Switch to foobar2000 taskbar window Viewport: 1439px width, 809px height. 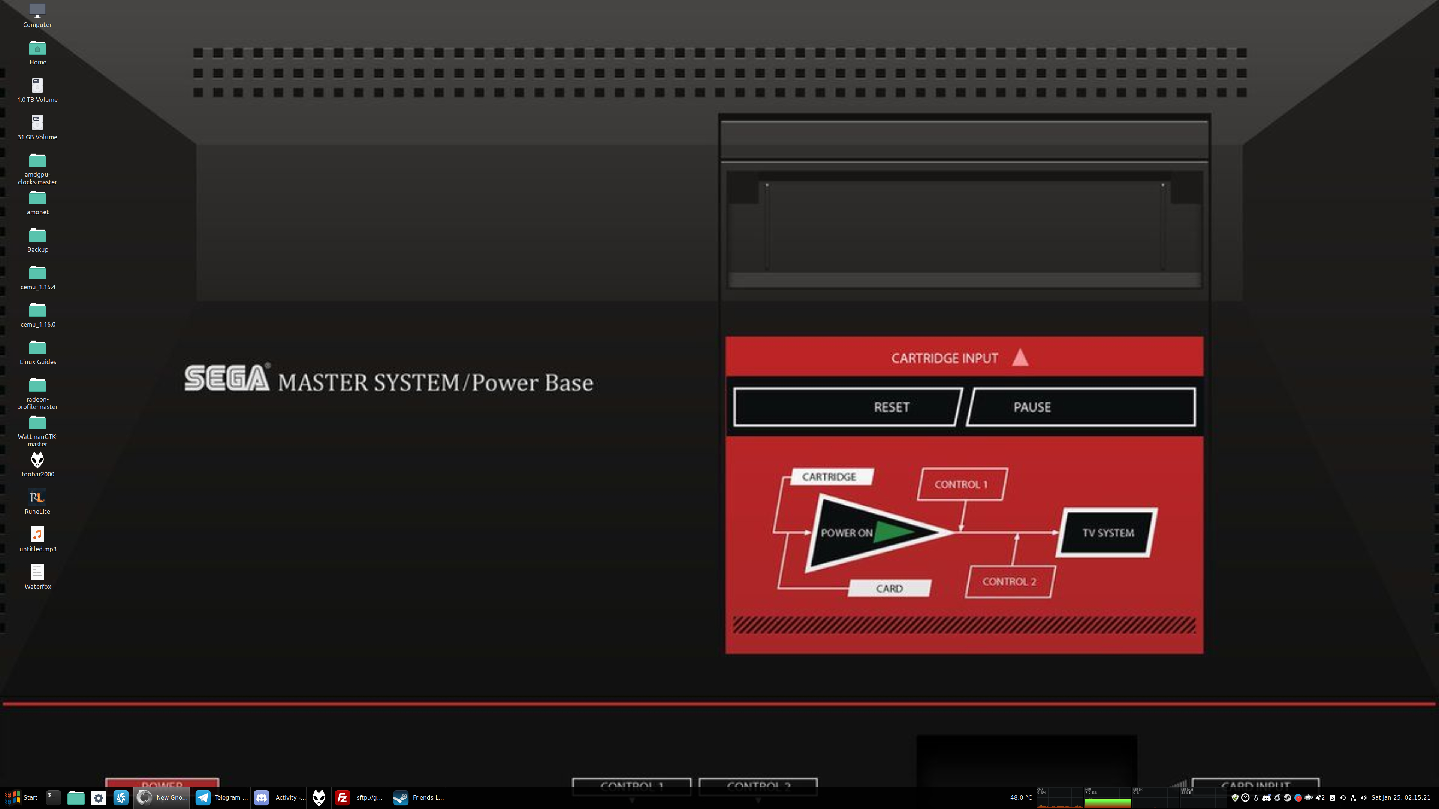click(319, 797)
